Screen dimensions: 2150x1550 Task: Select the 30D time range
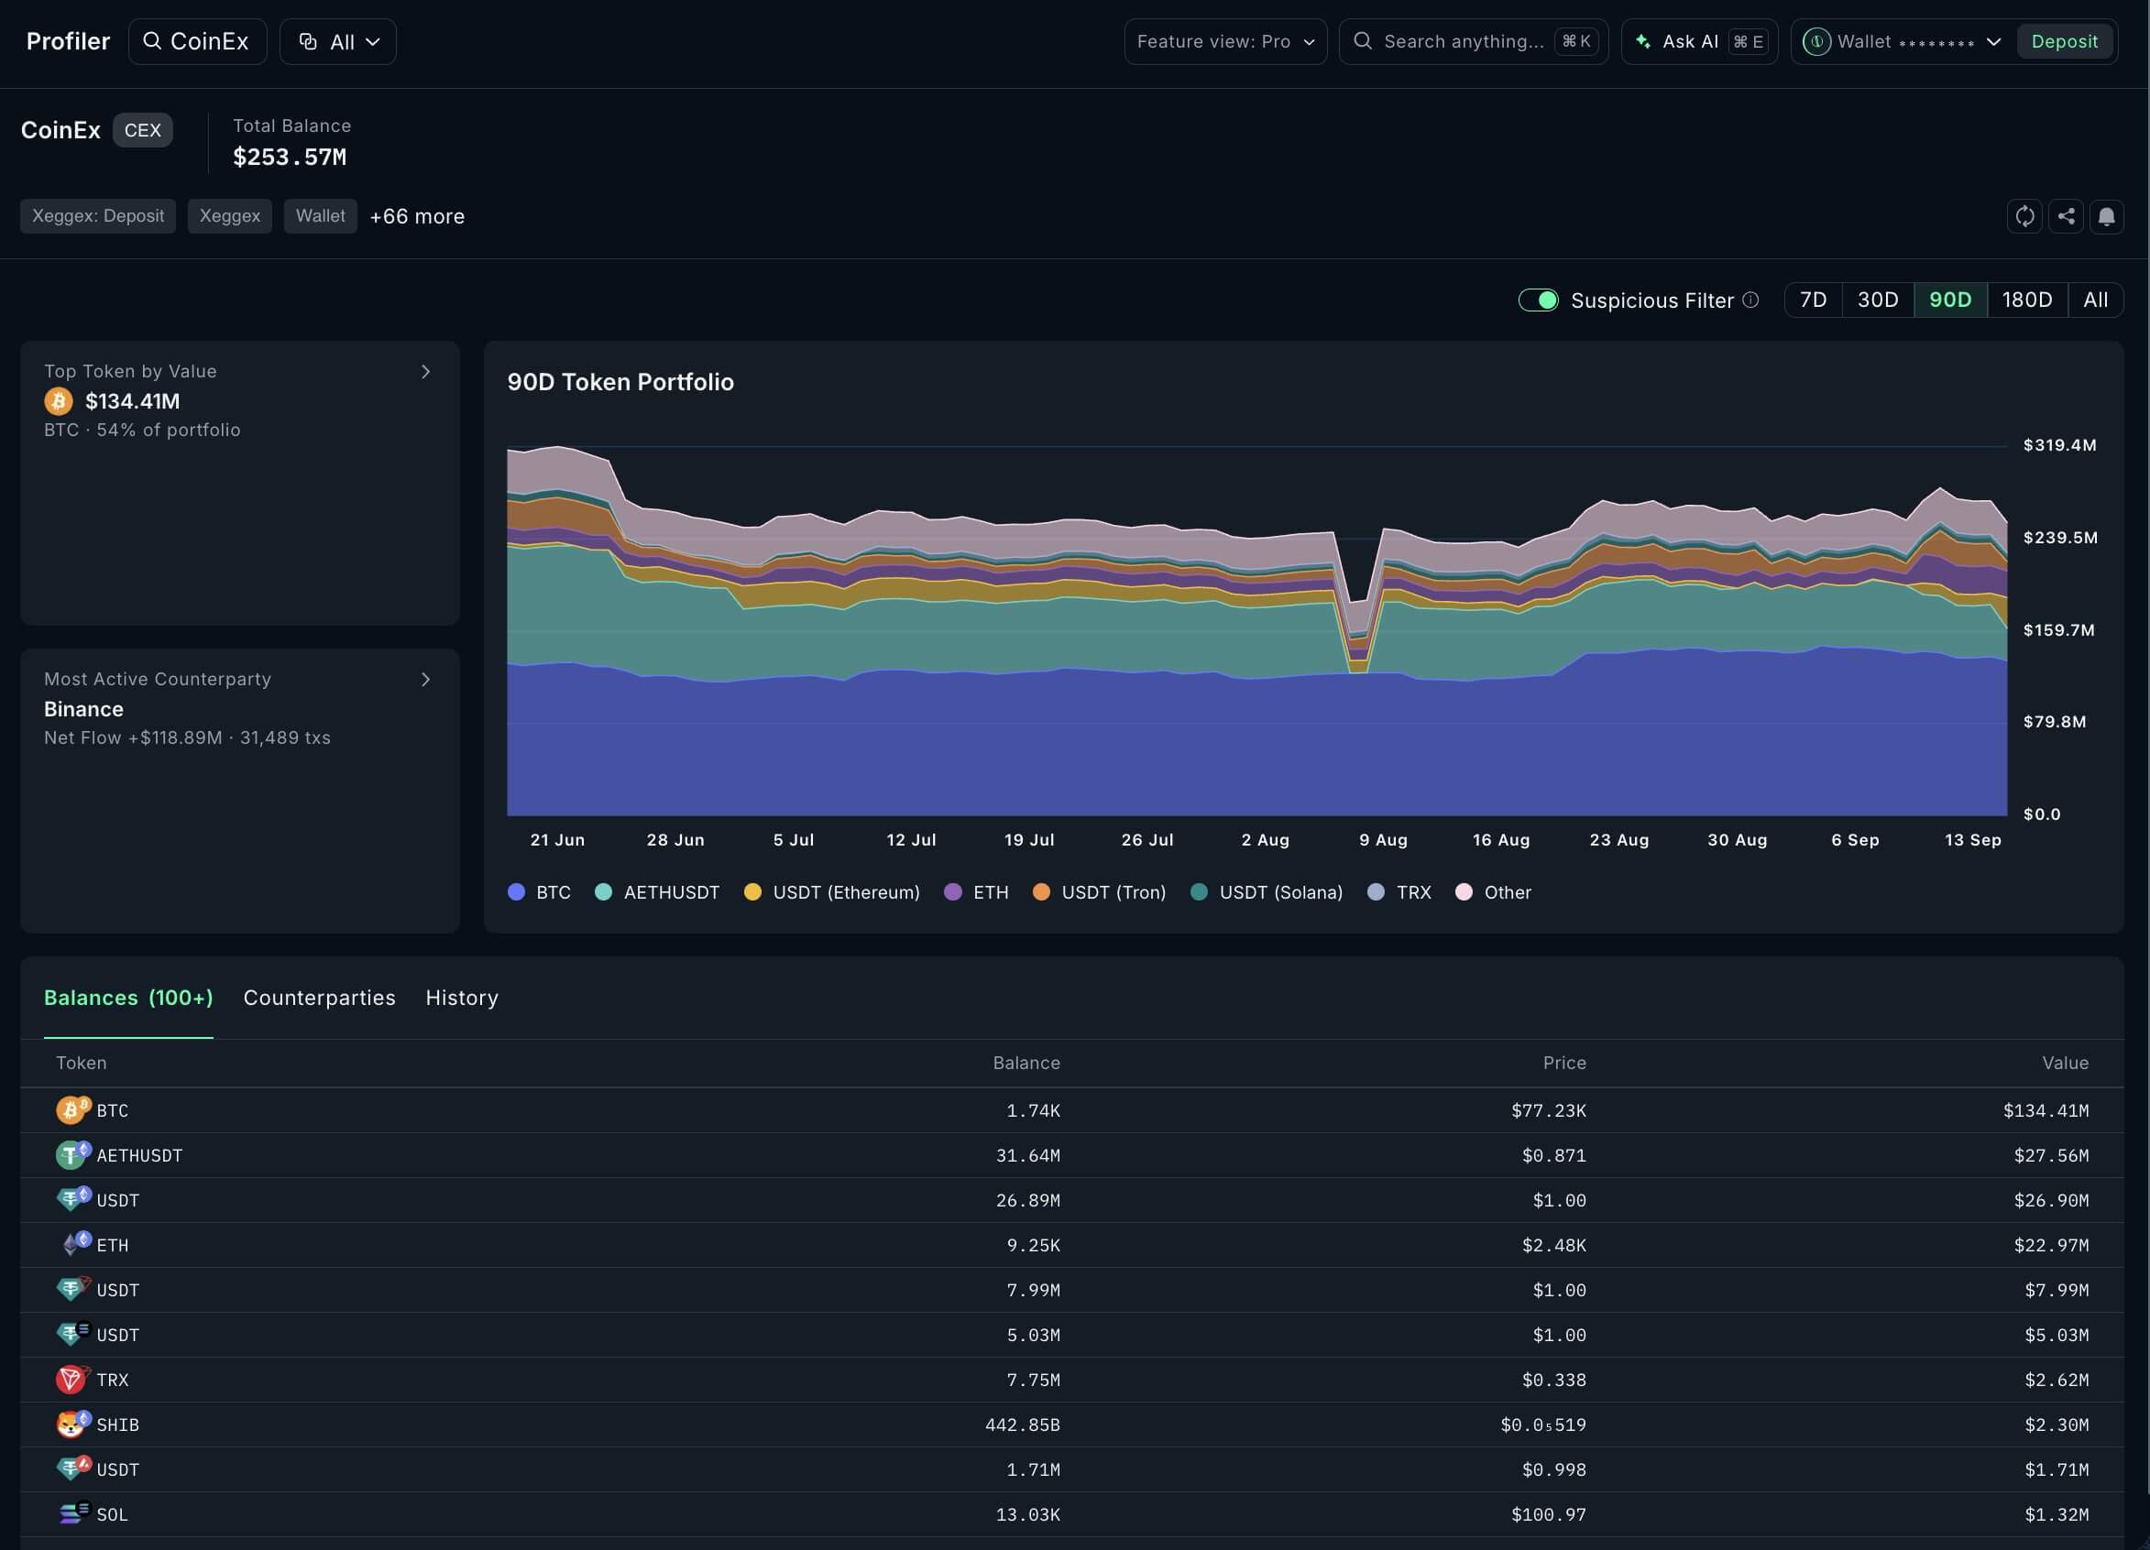[1877, 300]
